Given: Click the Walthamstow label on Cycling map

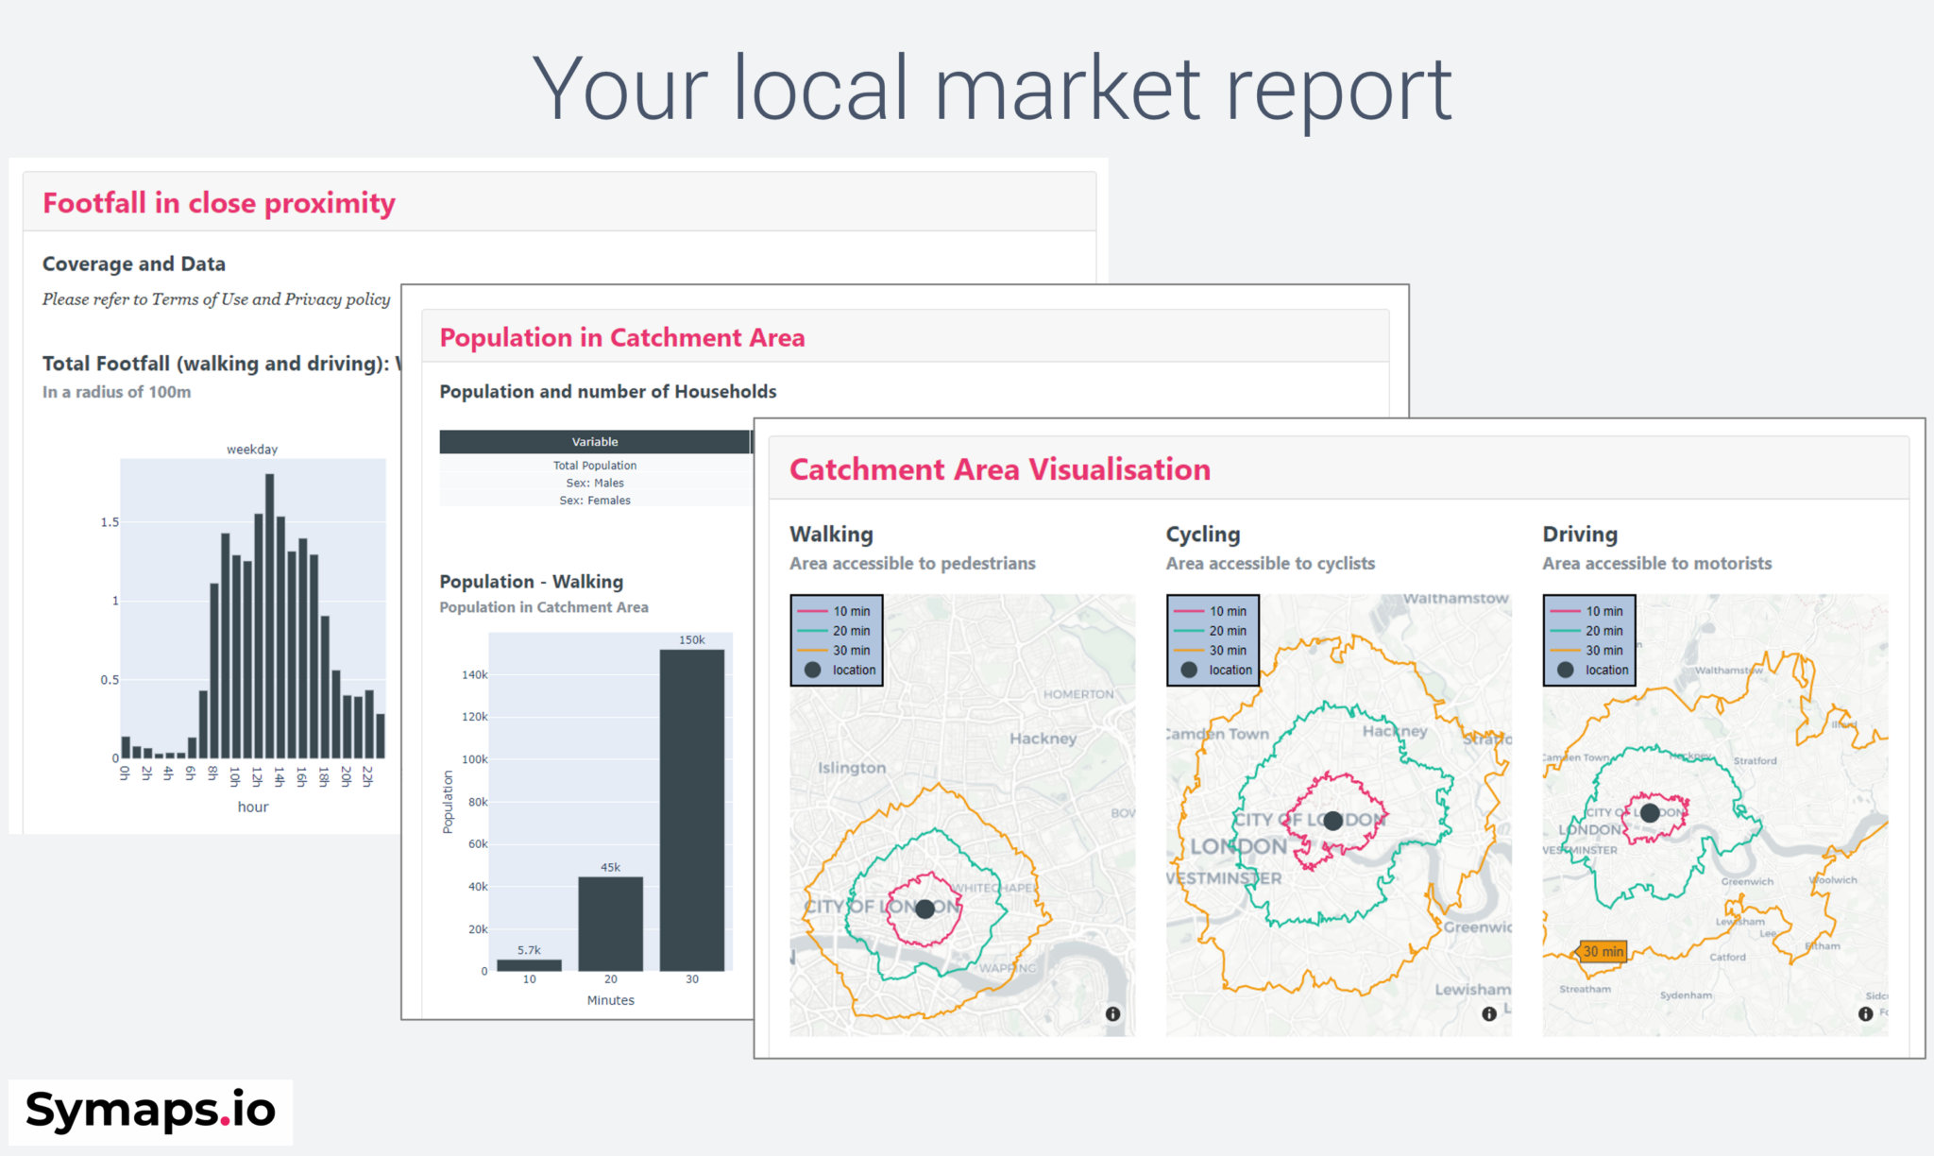Looking at the screenshot, I should pyautogui.click(x=1456, y=599).
